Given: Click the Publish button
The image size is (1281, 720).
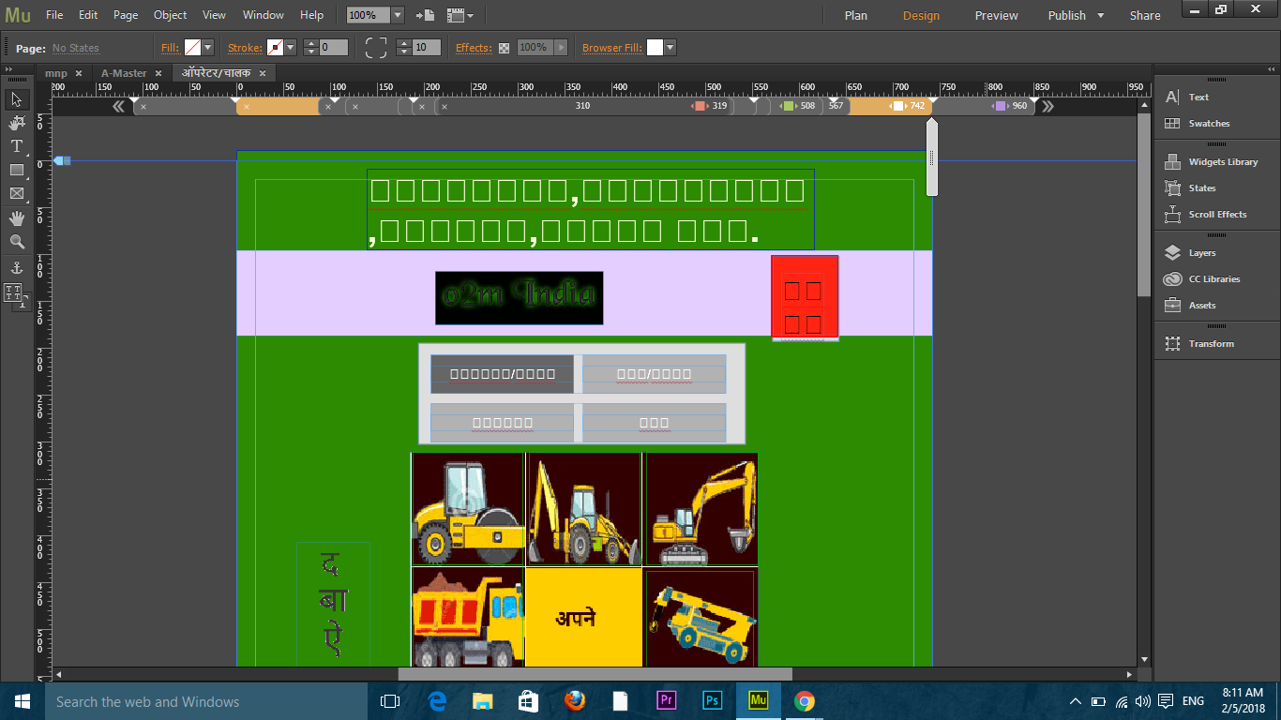Looking at the screenshot, I should tap(1067, 15).
